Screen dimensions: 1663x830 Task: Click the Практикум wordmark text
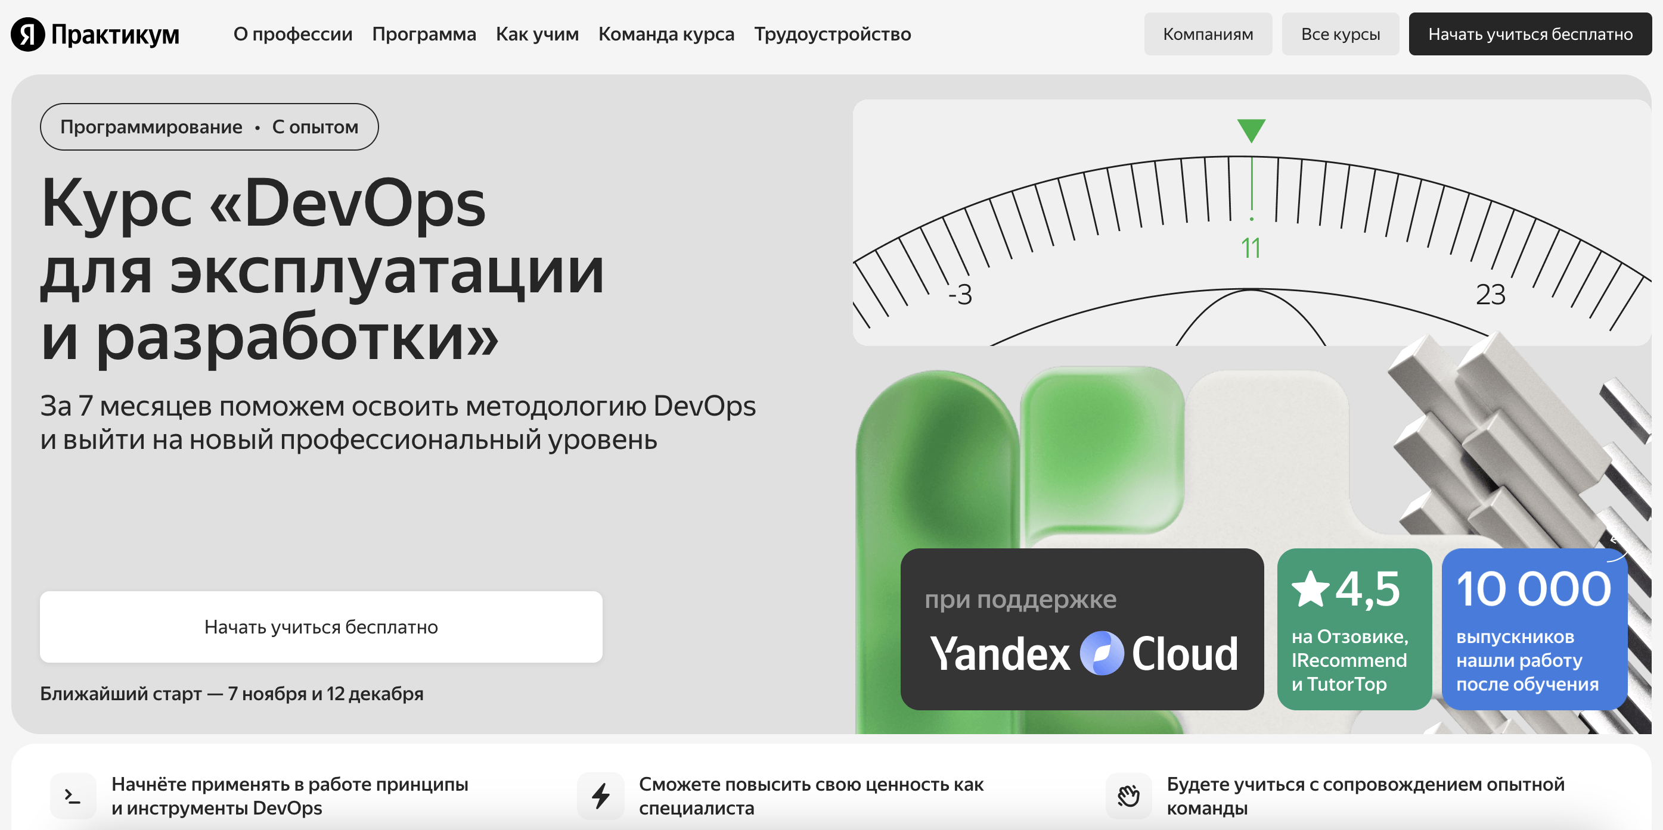click(x=115, y=35)
